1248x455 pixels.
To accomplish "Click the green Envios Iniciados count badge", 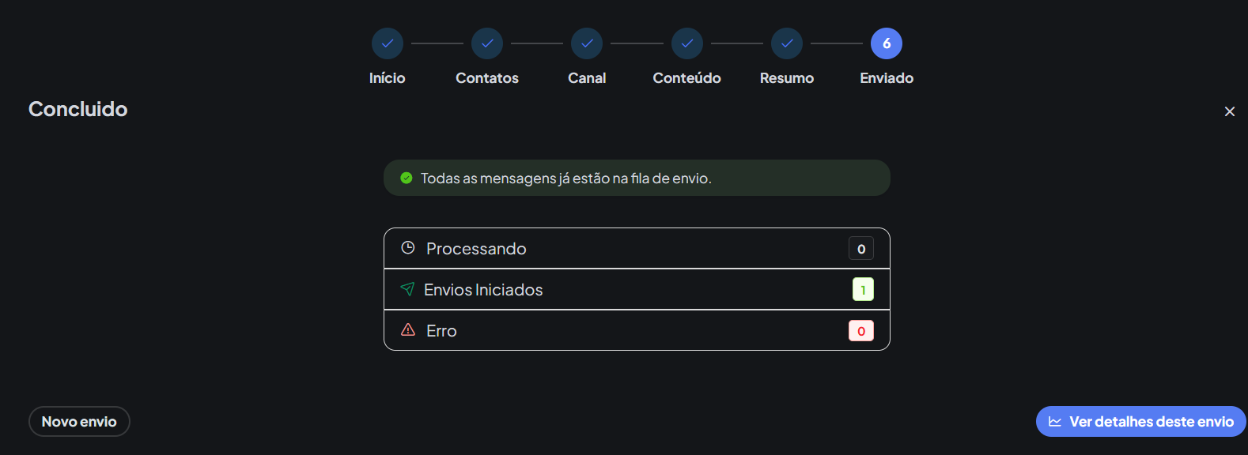I will [863, 290].
